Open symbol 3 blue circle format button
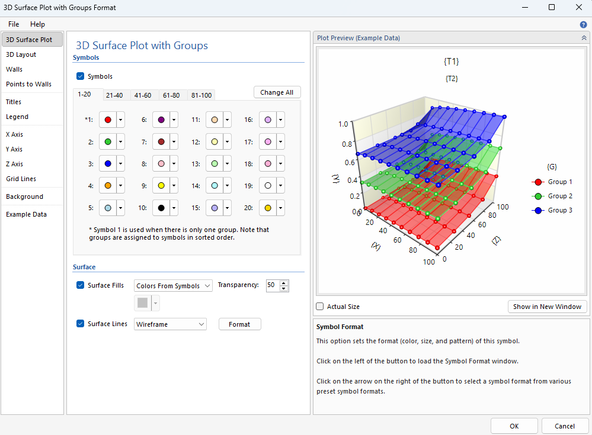 point(108,163)
